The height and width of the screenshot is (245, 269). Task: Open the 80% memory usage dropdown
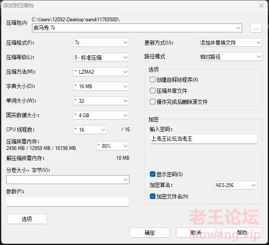(113, 146)
